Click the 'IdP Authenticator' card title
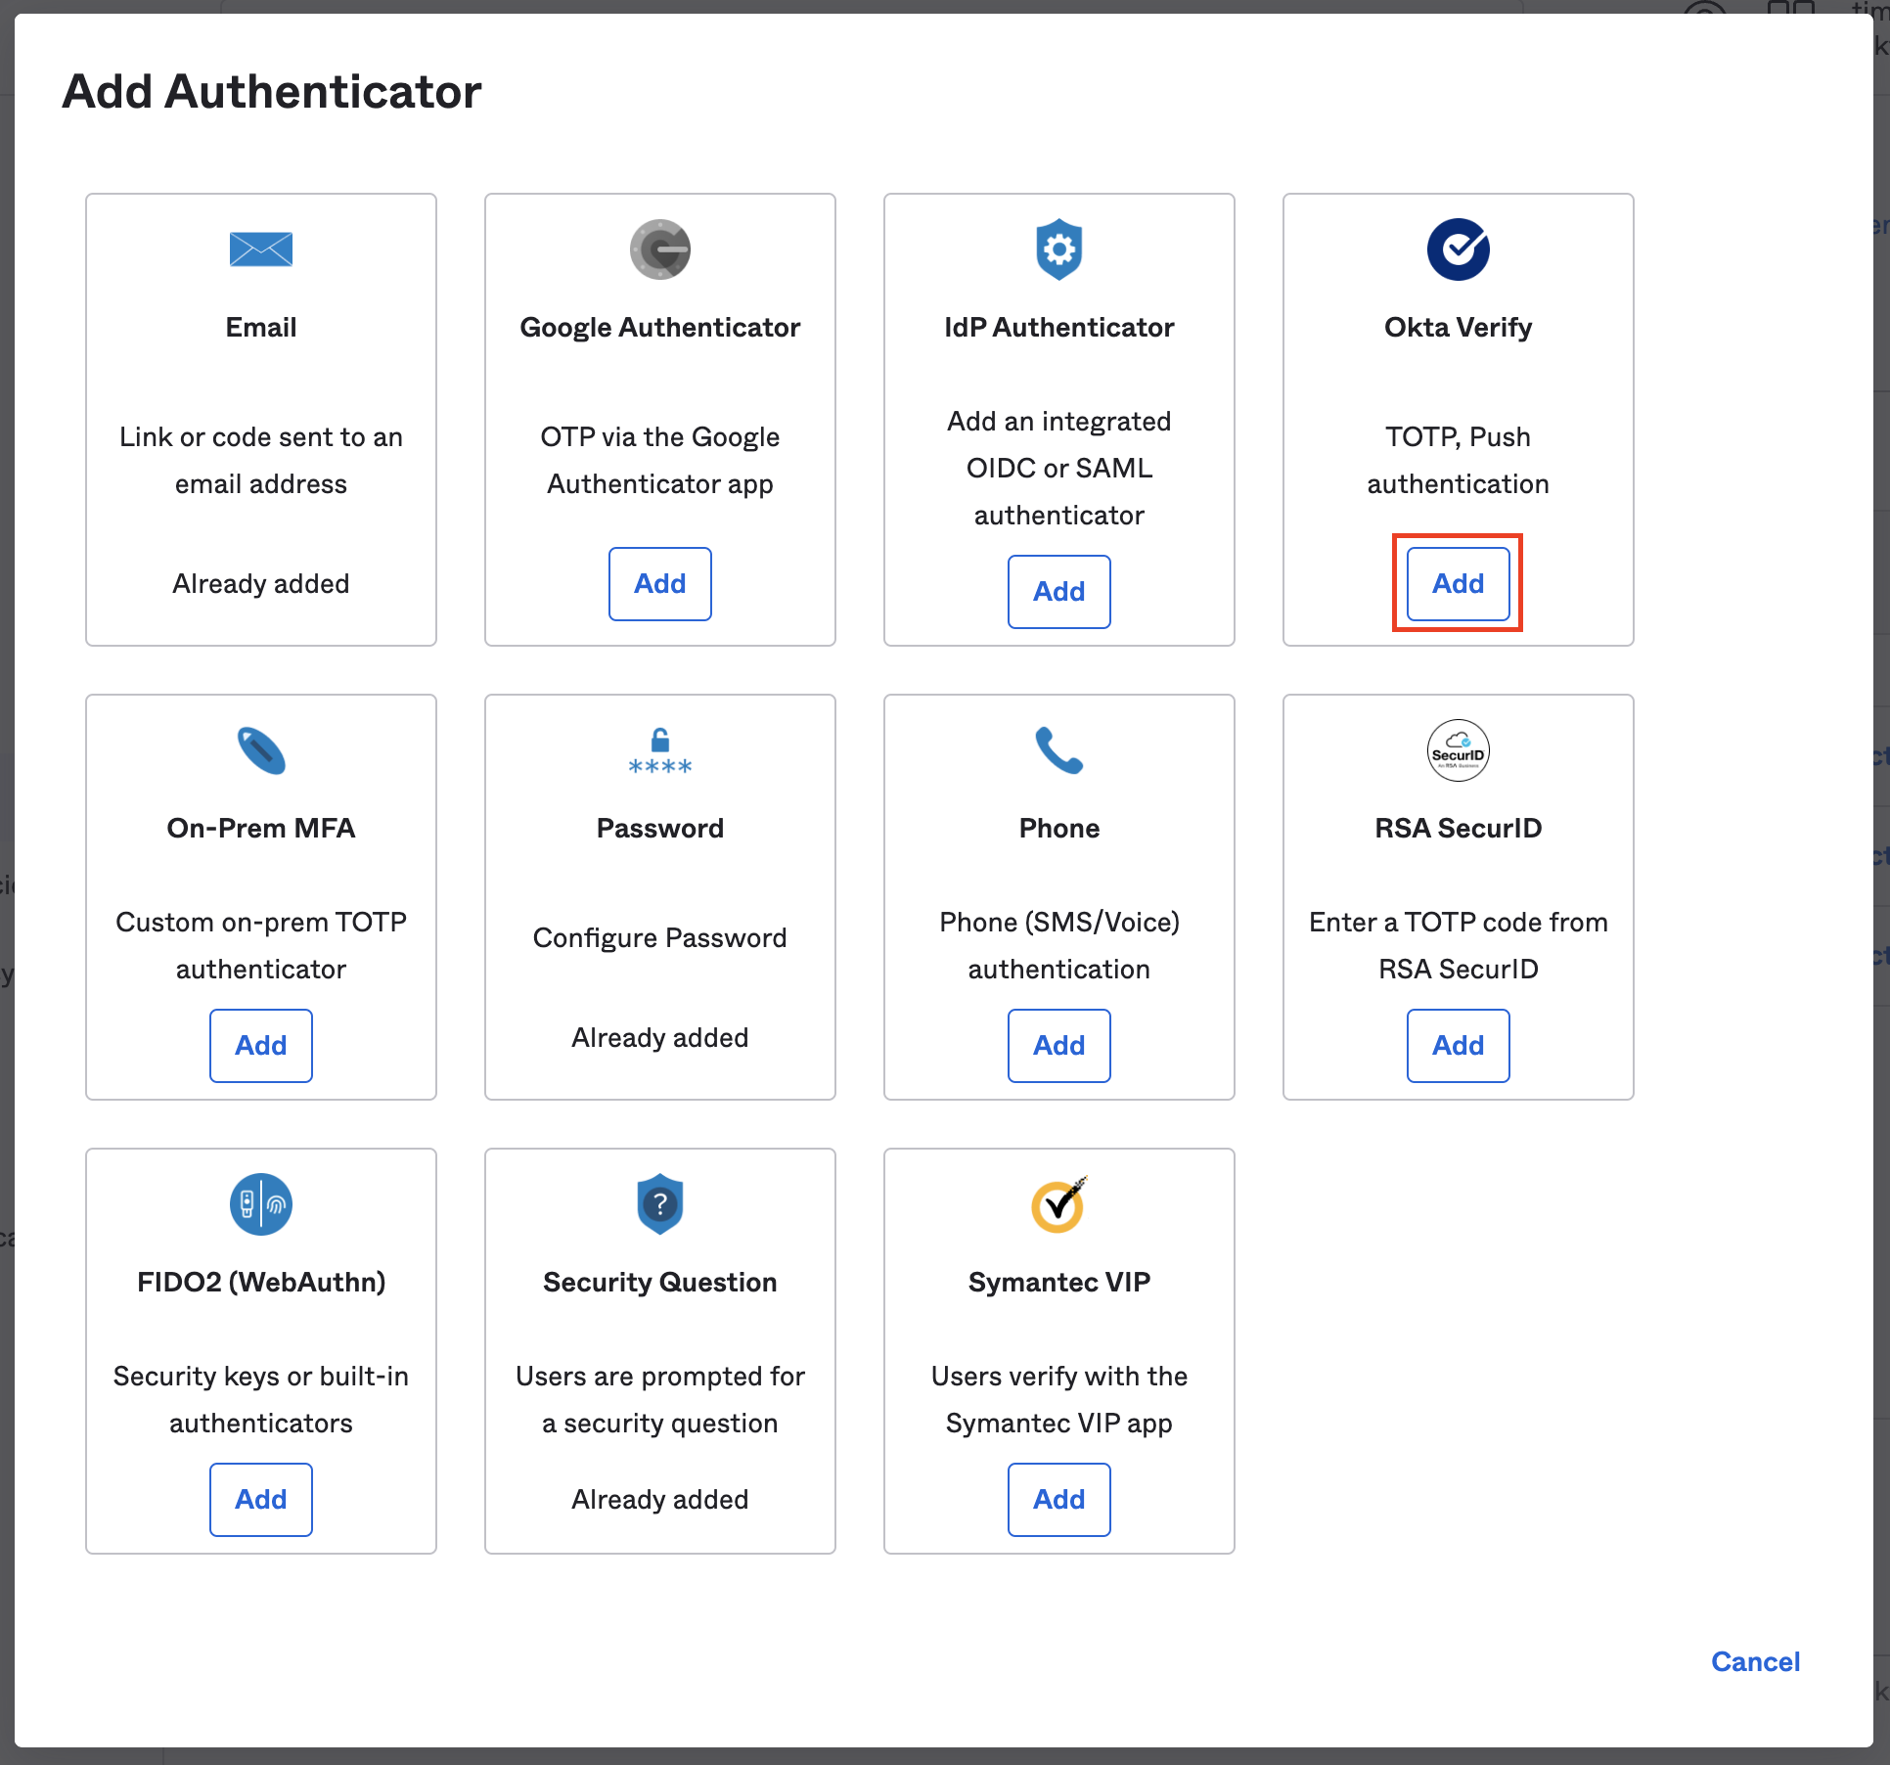This screenshot has height=1765, width=1890. (x=1059, y=328)
